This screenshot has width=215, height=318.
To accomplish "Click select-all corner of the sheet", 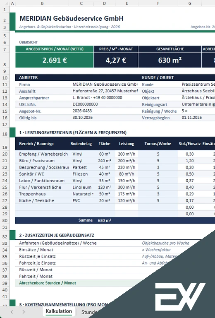I will pos(5,3).
